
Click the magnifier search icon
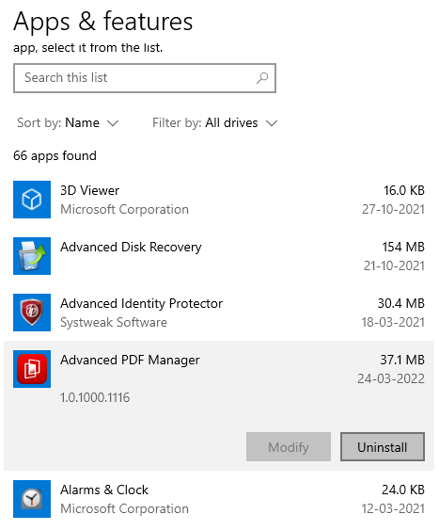(262, 78)
